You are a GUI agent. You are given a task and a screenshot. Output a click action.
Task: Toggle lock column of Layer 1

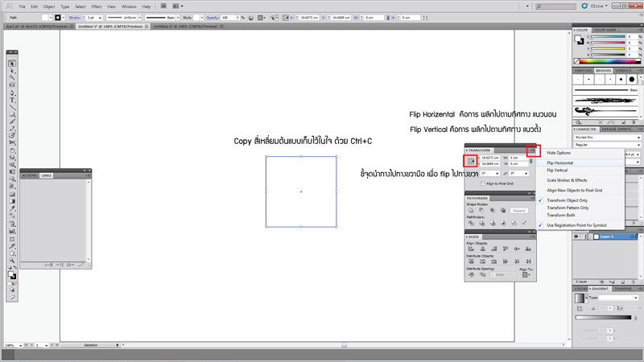[582, 237]
